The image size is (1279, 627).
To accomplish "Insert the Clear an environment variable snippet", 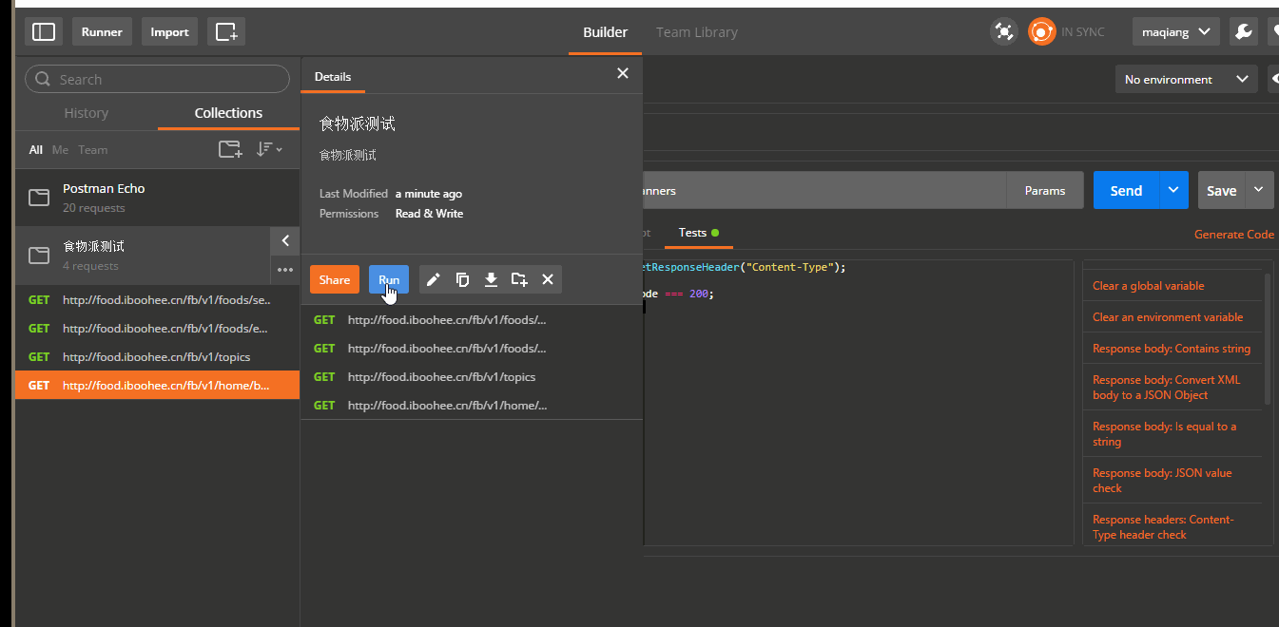I will [x=1168, y=316].
